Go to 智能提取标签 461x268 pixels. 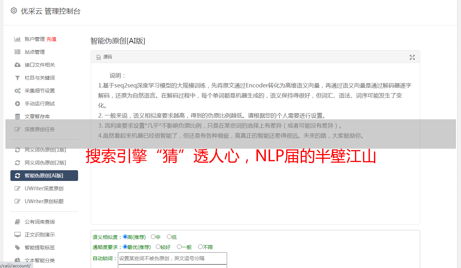(40, 248)
